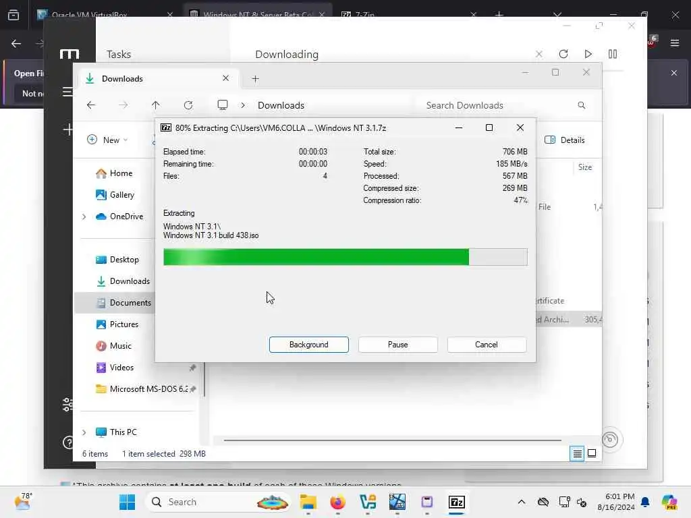Go up one folder level in Explorer
This screenshot has width=691, height=518.
156,105
